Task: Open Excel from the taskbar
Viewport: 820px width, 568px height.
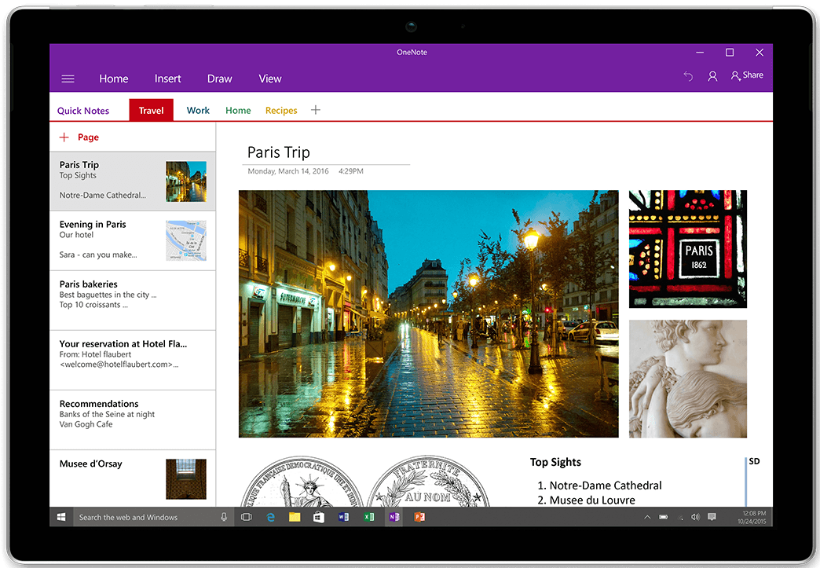Action: (368, 517)
